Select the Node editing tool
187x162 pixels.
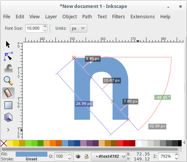coord(8,56)
